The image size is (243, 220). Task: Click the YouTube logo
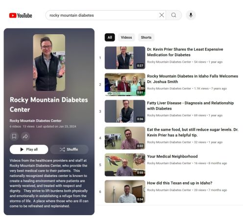pyautogui.click(x=21, y=16)
